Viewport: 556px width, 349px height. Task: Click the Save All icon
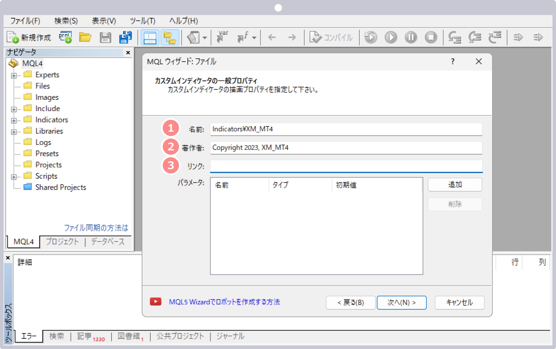[125, 37]
